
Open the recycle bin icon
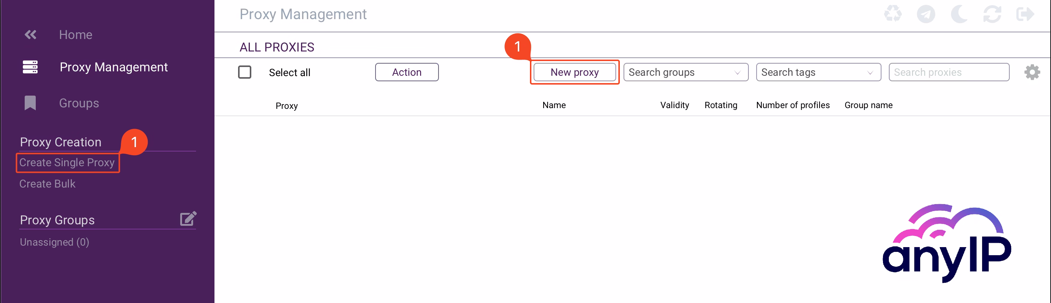pos(893,14)
